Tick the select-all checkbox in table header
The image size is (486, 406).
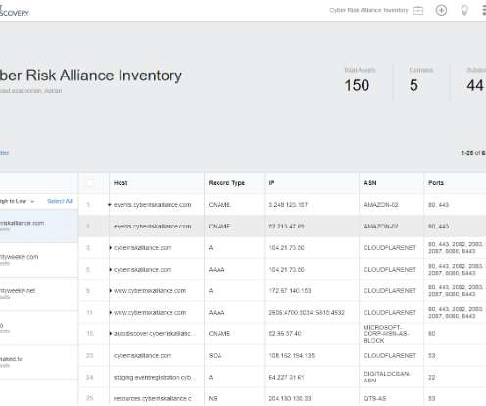coord(90,183)
